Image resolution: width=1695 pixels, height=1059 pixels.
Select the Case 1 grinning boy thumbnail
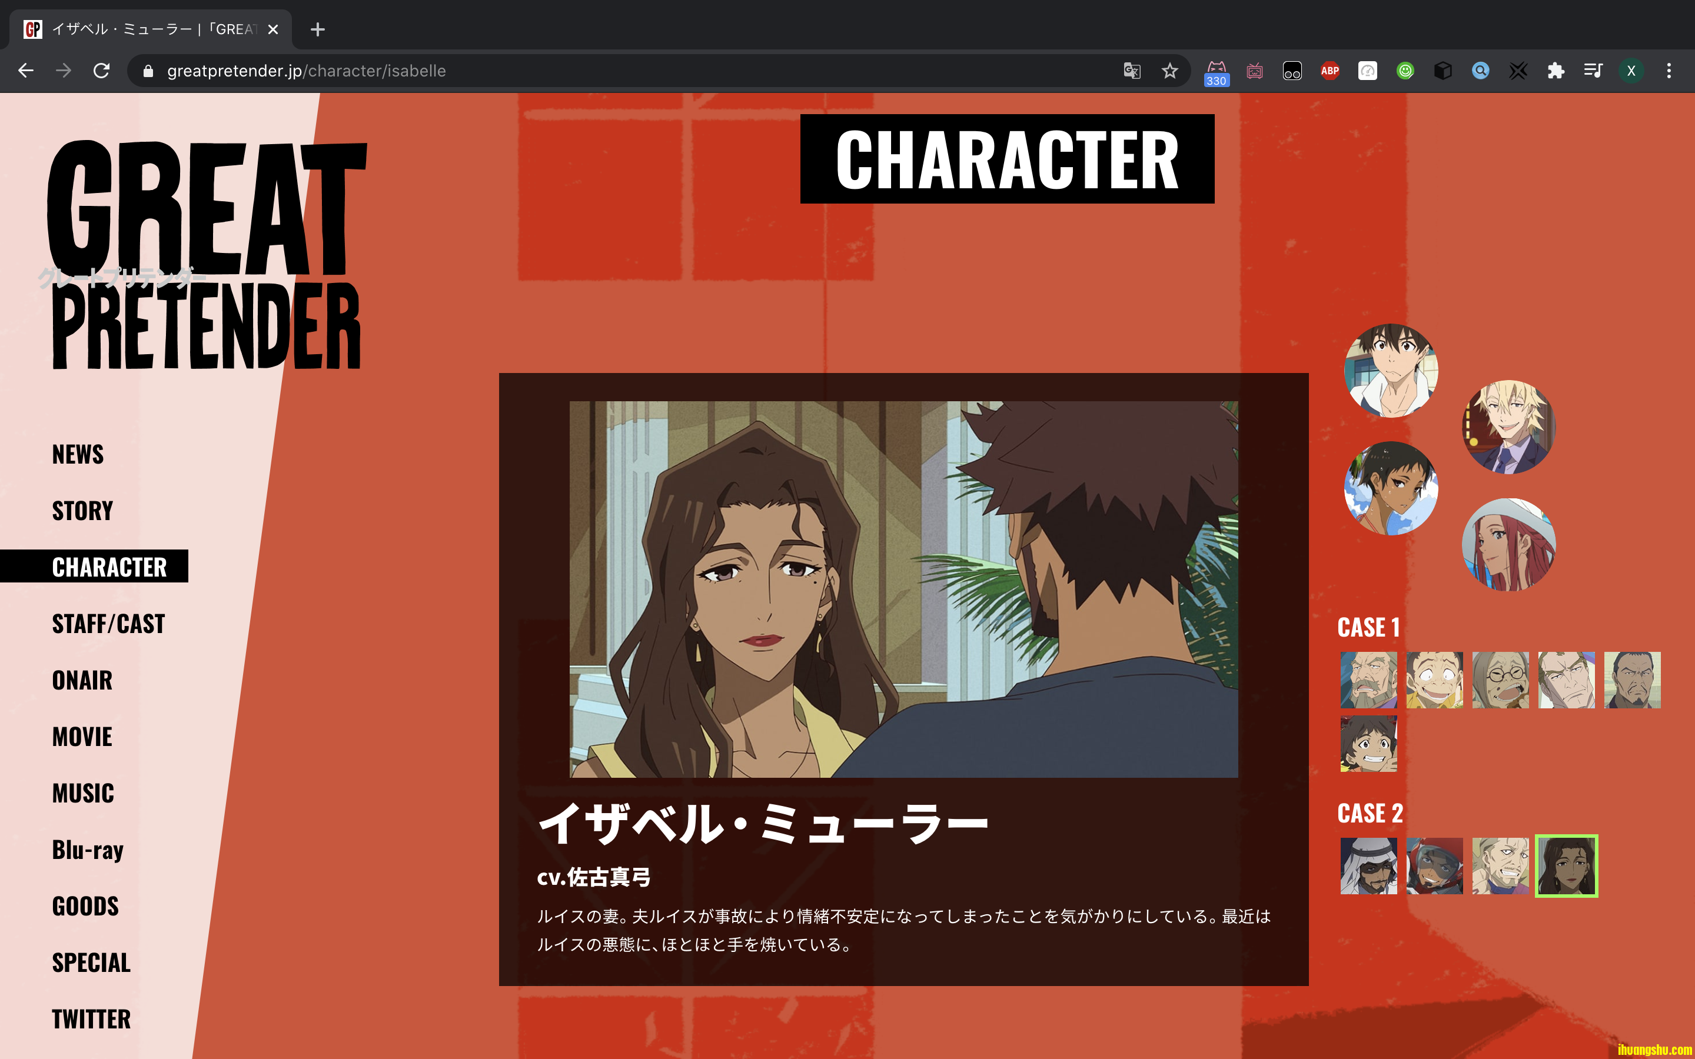click(x=1368, y=743)
